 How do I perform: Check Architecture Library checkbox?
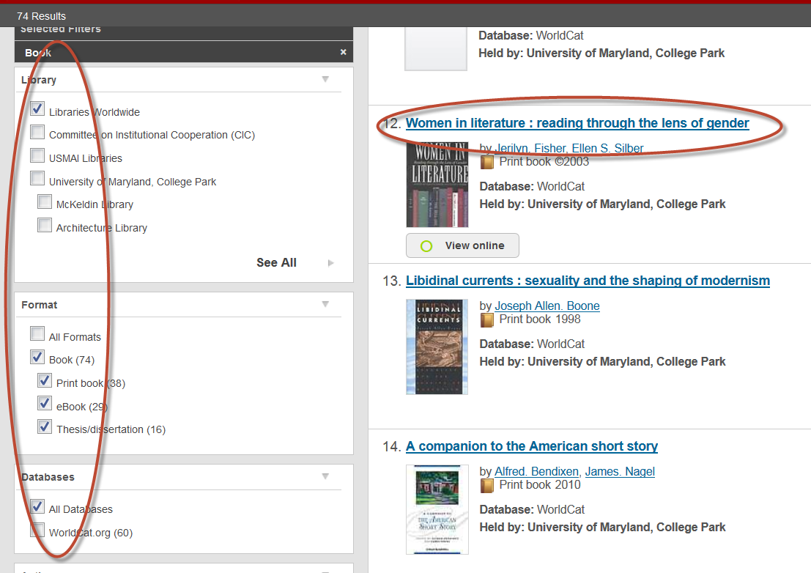tap(45, 225)
